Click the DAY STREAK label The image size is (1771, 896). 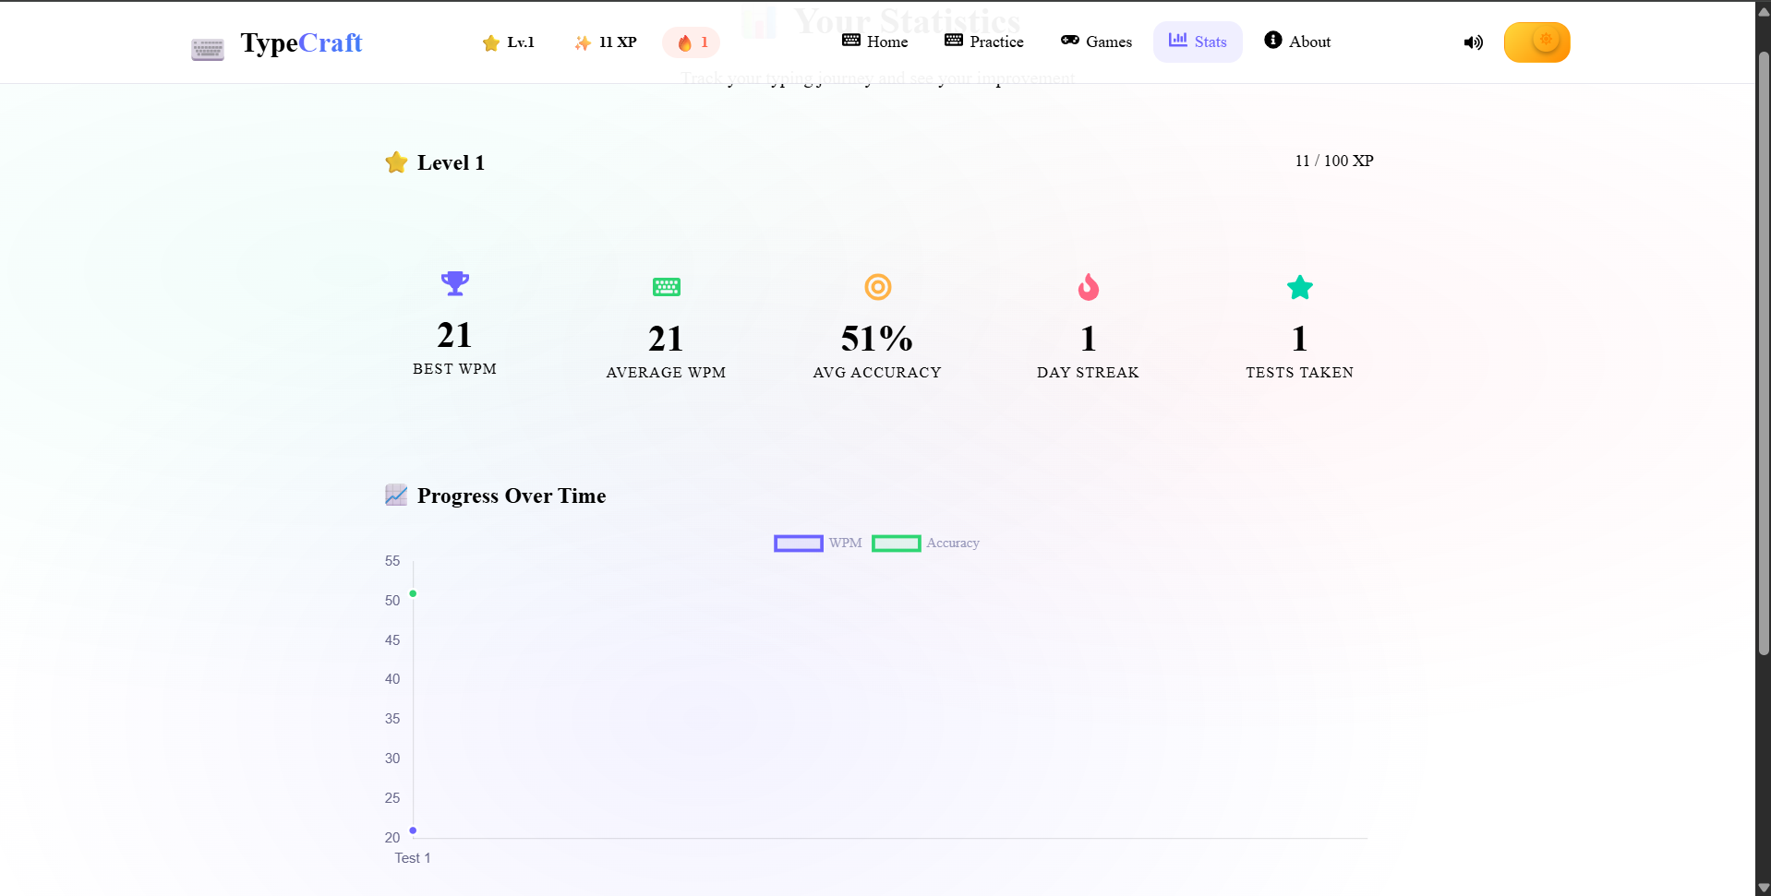coord(1089,372)
